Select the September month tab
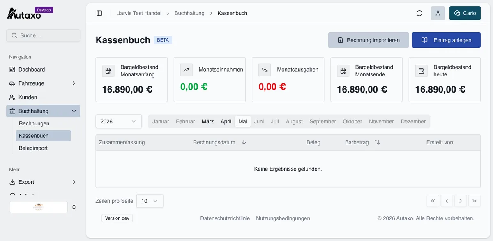This screenshot has width=493, height=241. coord(323,122)
